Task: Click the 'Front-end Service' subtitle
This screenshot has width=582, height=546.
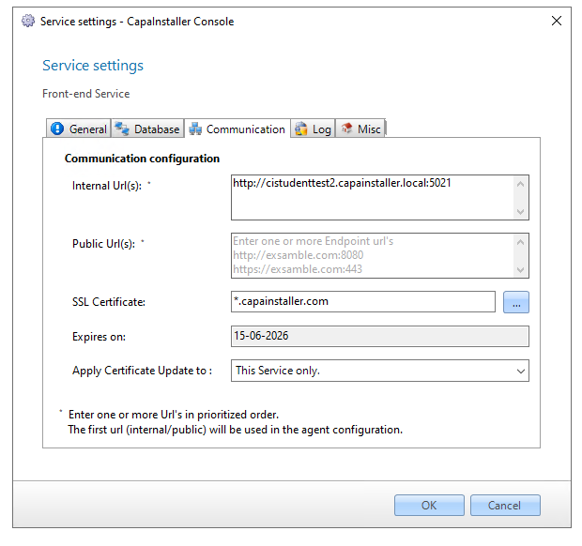Action: coord(86,94)
